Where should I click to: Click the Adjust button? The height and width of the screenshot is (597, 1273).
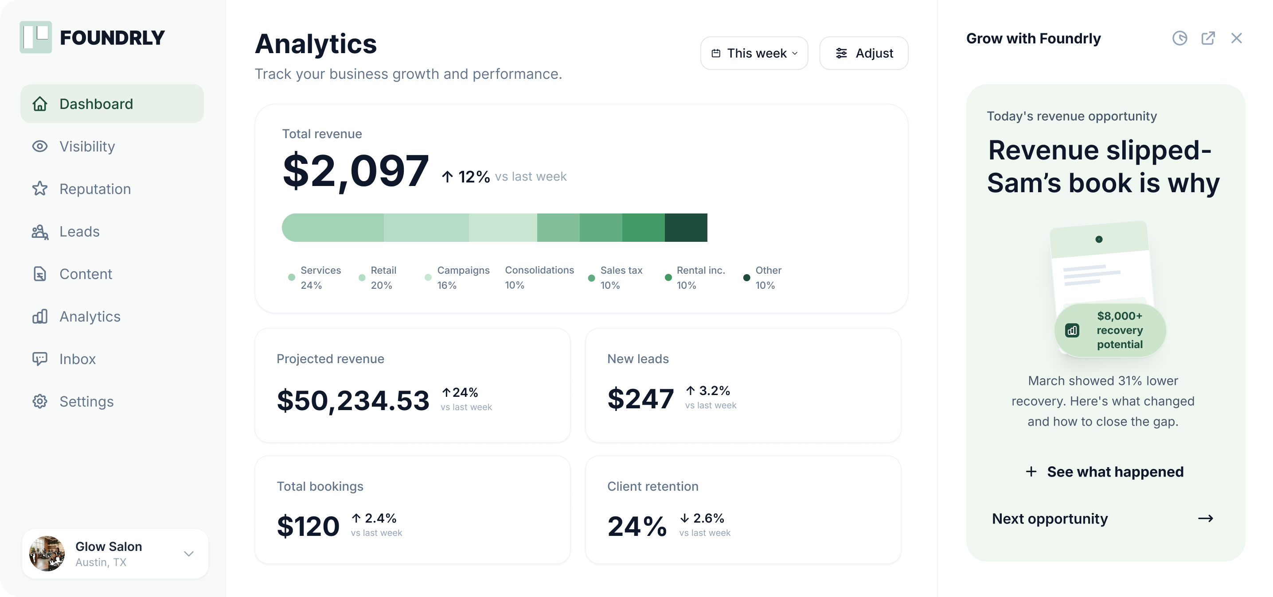(864, 53)
